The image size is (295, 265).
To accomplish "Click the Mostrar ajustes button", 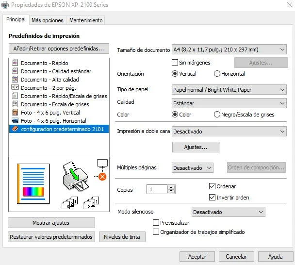I will coord(51,223).
